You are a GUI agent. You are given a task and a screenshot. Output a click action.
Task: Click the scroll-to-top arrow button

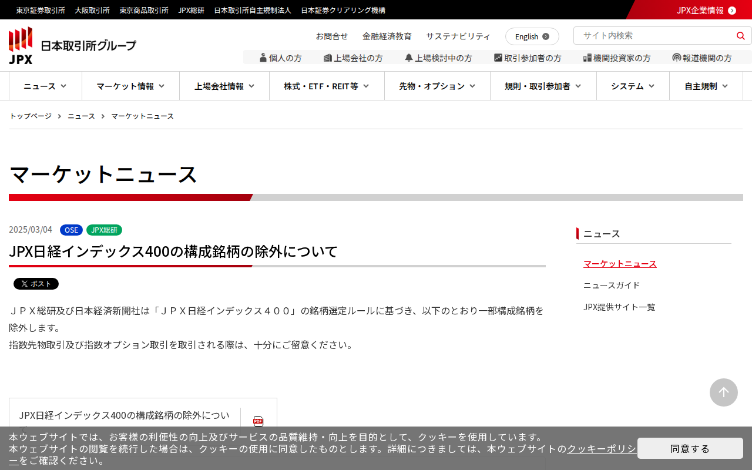724,392
